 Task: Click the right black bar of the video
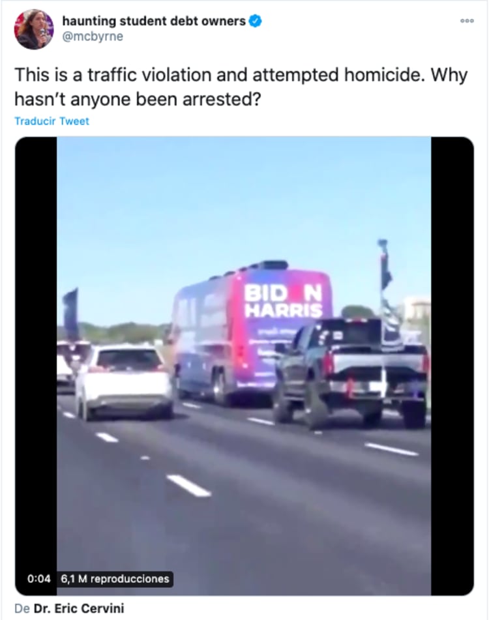tap(452, 366)
